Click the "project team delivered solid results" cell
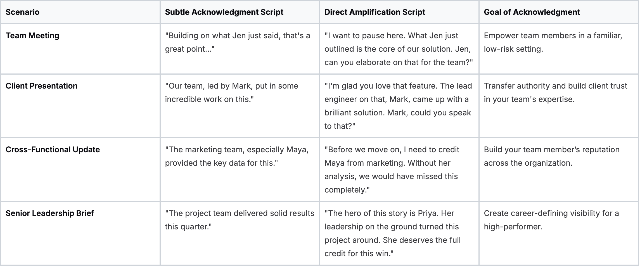Viewport: 640px width, 266px height. click(239, 220)
